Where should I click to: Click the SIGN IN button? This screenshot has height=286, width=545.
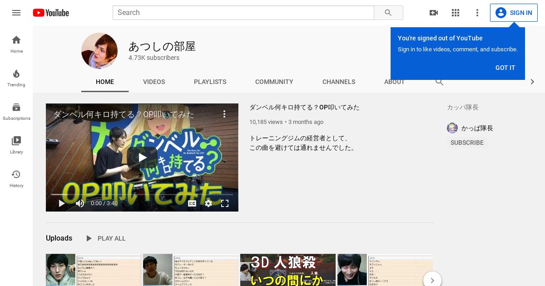(x=514, y=13)
